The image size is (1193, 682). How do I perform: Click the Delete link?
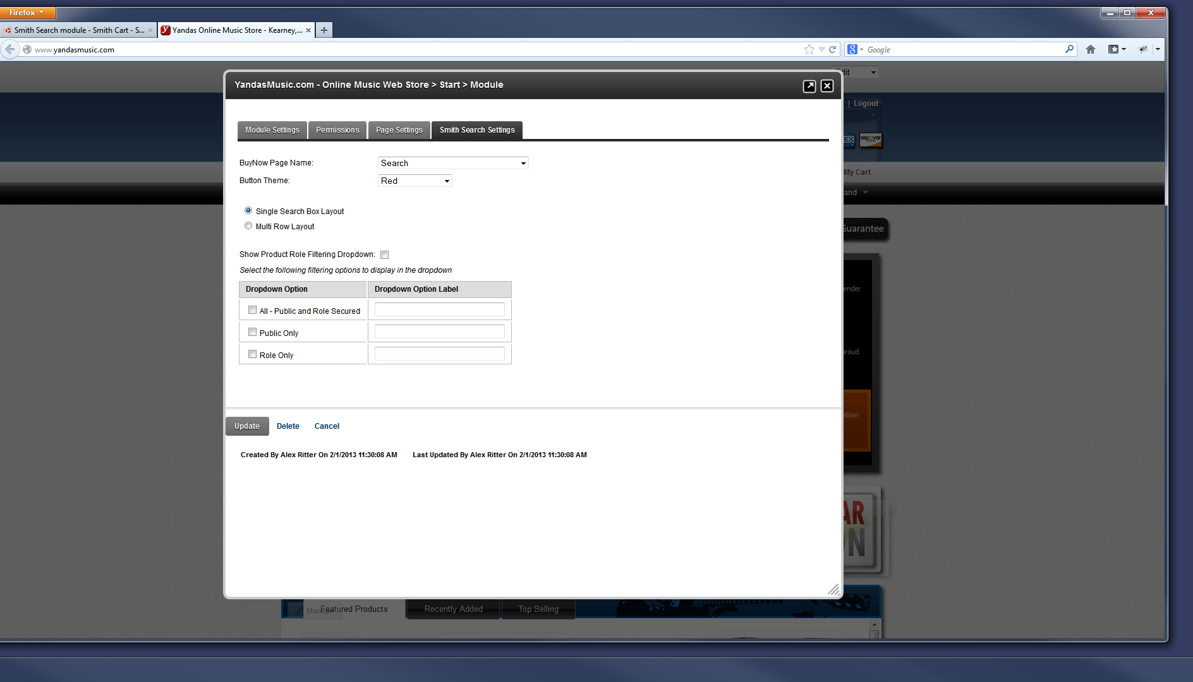pos(288,426)
